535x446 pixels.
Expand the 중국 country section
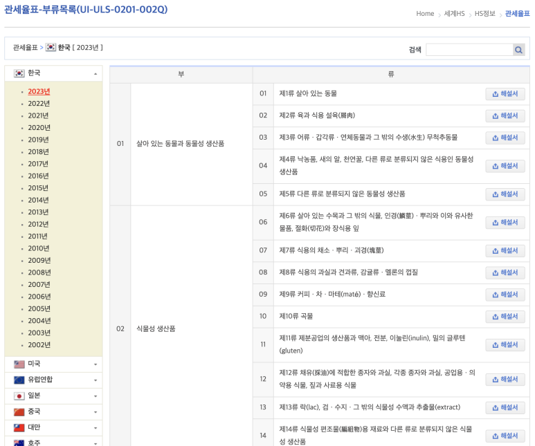point(53,412)
